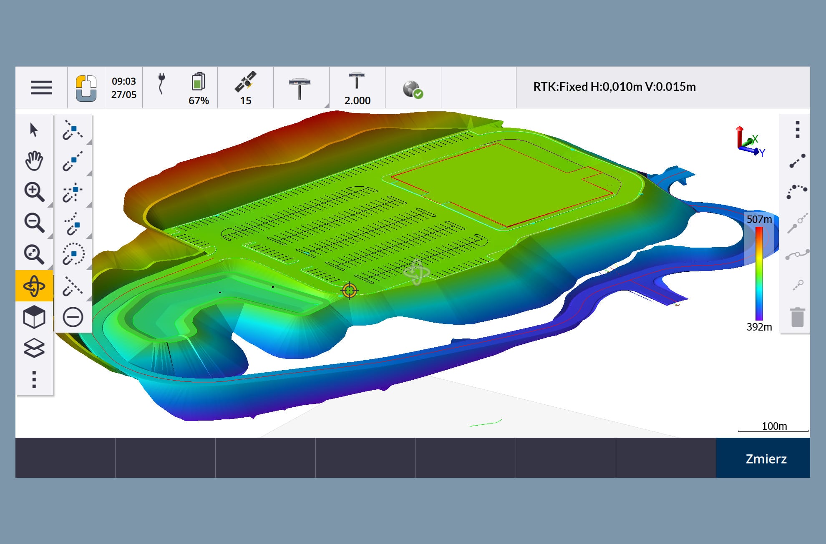Click the Zoom in magnifier
The height and width of the screenshot is (544, 826).
tap(34, 192)
